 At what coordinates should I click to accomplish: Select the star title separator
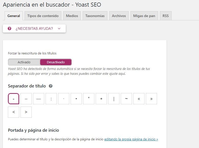(101, 99)
